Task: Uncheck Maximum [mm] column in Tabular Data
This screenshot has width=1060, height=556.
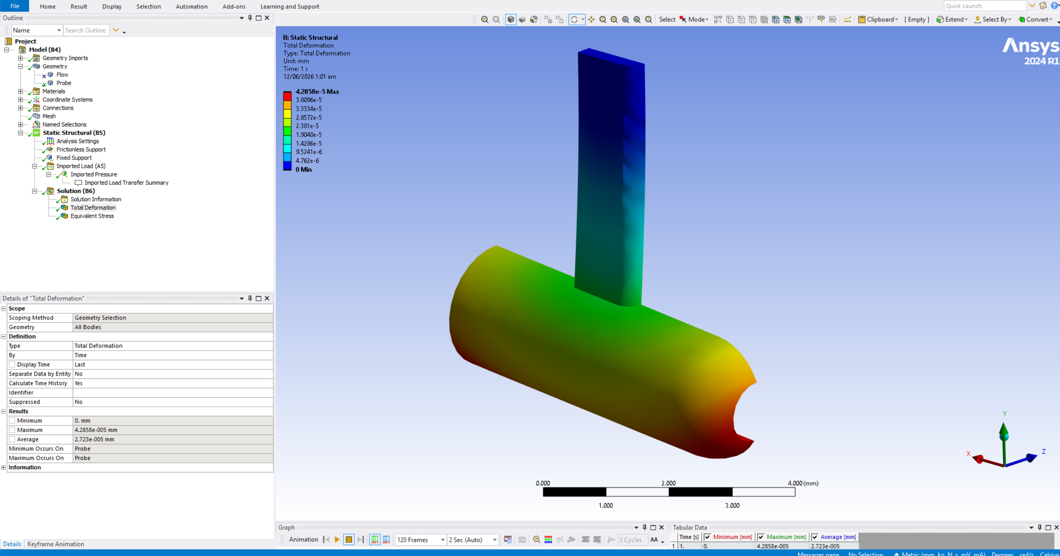Action: pyautogui.click(x=761, y=537)
